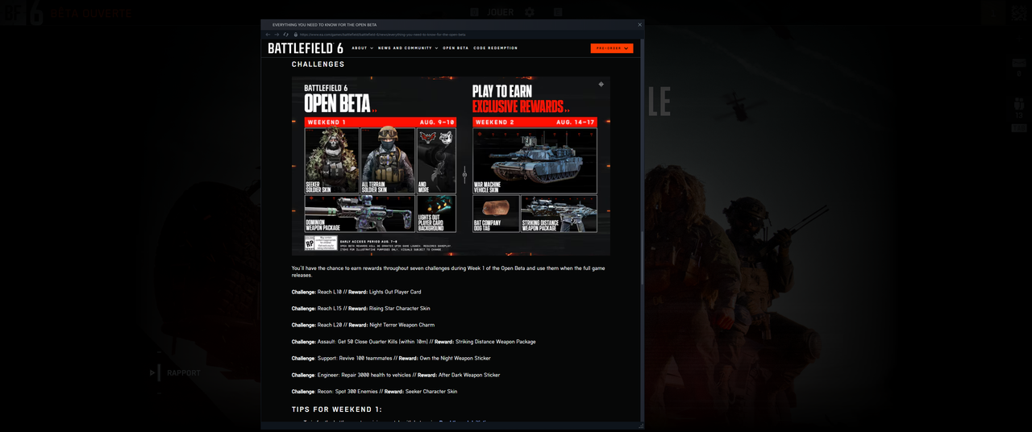The height and width of the screenshot is (432, 1032).
Task: Click the 'Reach L10' challenge line
Action: click(x=356, y=292)
